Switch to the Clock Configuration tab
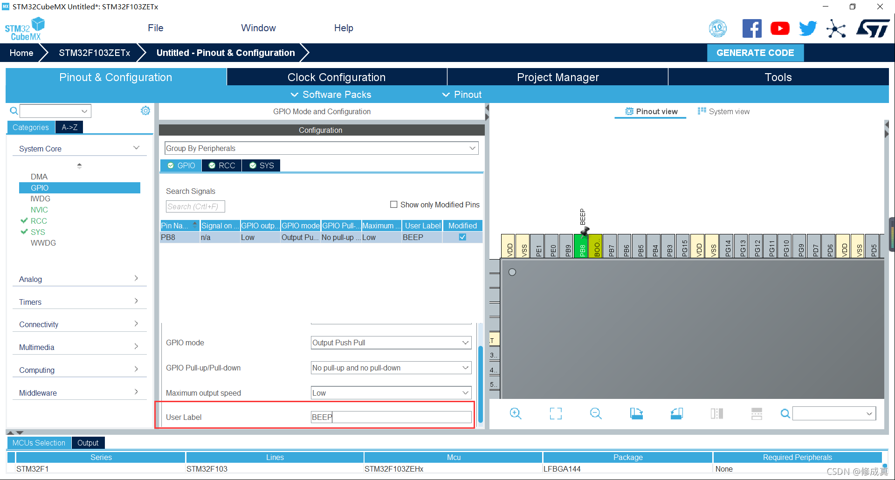 tap(337, 77)
